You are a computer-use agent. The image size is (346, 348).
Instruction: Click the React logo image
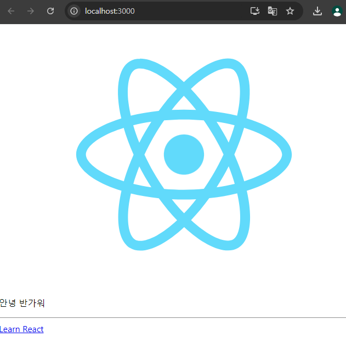point(184,154)
